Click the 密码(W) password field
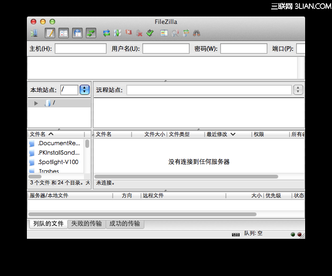Viewport: 332px width, 276px height. [244, 49]
